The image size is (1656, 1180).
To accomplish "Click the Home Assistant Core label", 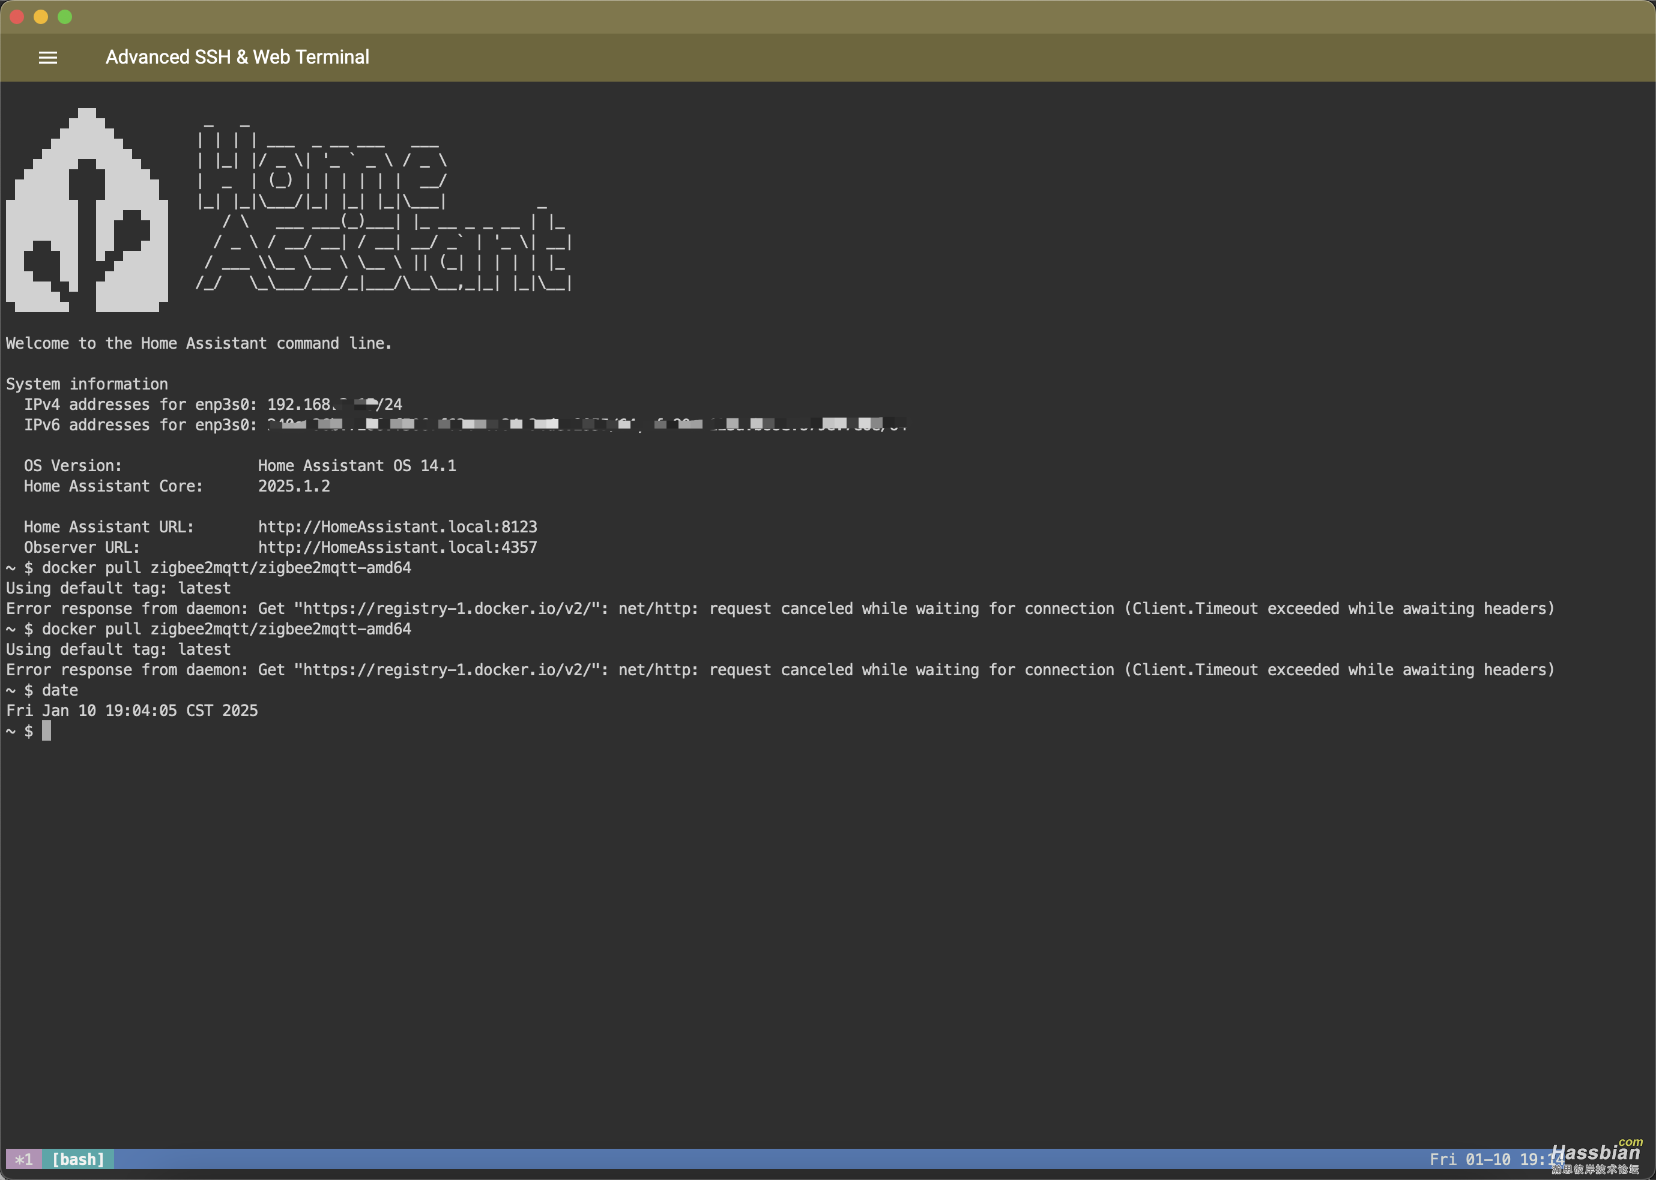I will 113,486.
